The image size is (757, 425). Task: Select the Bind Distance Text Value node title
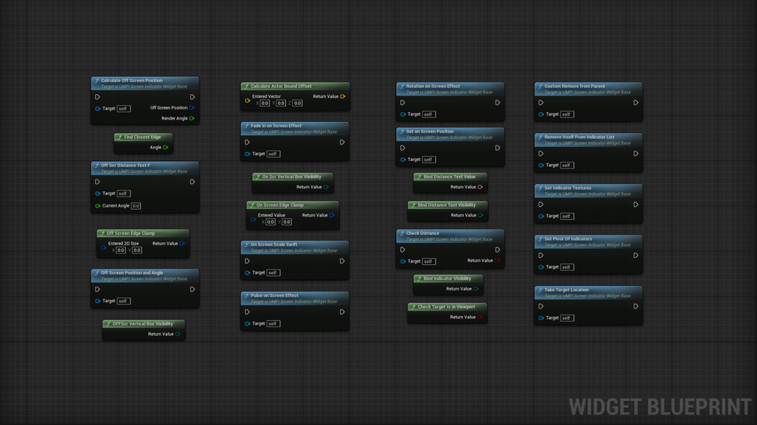tap(450, 177)
